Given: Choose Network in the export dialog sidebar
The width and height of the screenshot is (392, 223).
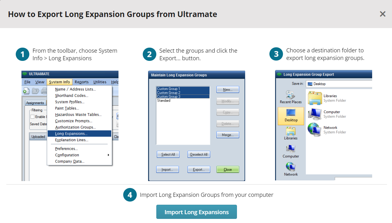Looking at the screenshot, I should click(x=291, y=169).
